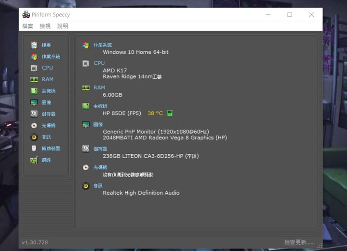Maximize the Piriform Speccy window
The width and height of the screenshot is (347, 251).
click(x=290, y=15)
